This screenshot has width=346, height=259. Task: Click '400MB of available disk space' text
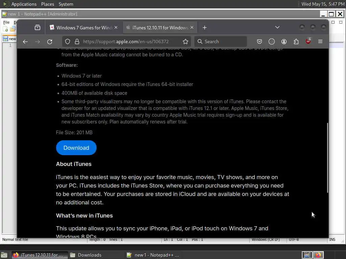click(x=94, y=93)
